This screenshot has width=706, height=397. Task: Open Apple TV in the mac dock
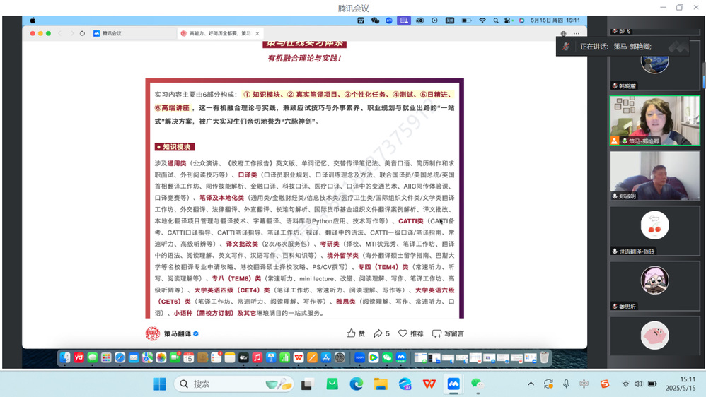pos(243,357)
